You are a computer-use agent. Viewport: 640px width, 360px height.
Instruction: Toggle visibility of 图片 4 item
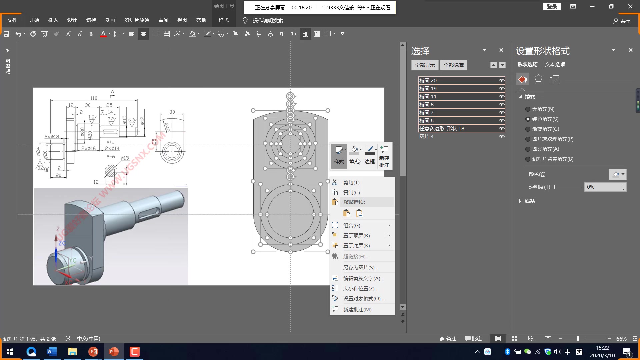coord(501,136)
